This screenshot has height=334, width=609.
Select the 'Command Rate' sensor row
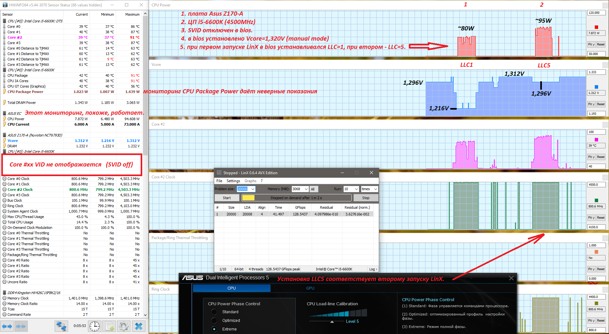[x=71, y=315]
